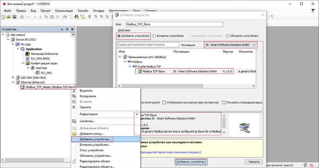Click the Paste toolbar icon
Image resolution: width=319 pixels, height=168 pixels.
click(52, 17)
